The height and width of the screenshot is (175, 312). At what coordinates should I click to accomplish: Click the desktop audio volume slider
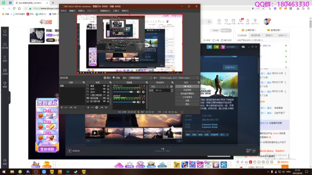(x=124, y=102)
